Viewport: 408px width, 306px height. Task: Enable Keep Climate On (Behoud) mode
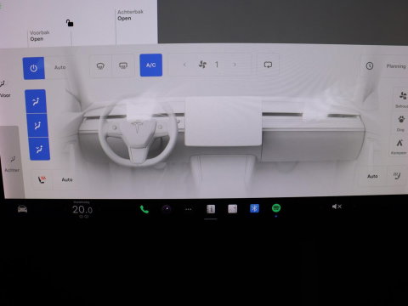pyautogui.click(x=402, y=99)
